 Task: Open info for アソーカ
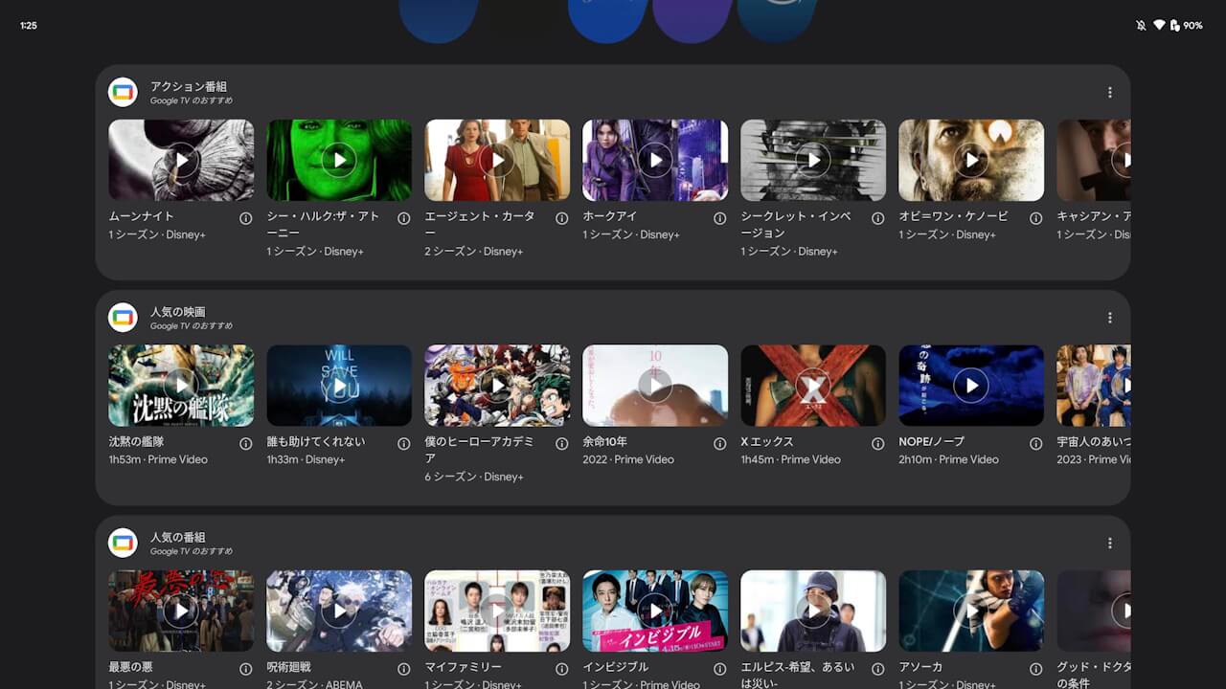pyautogui.click(x=1035, y=669)
